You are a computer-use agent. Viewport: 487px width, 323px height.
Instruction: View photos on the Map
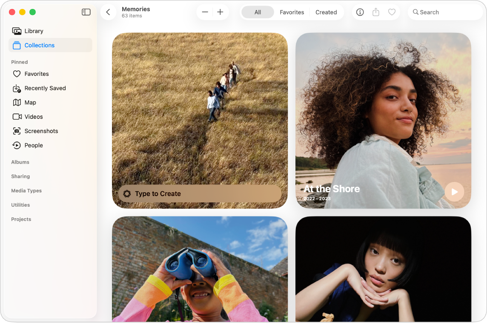30,102
